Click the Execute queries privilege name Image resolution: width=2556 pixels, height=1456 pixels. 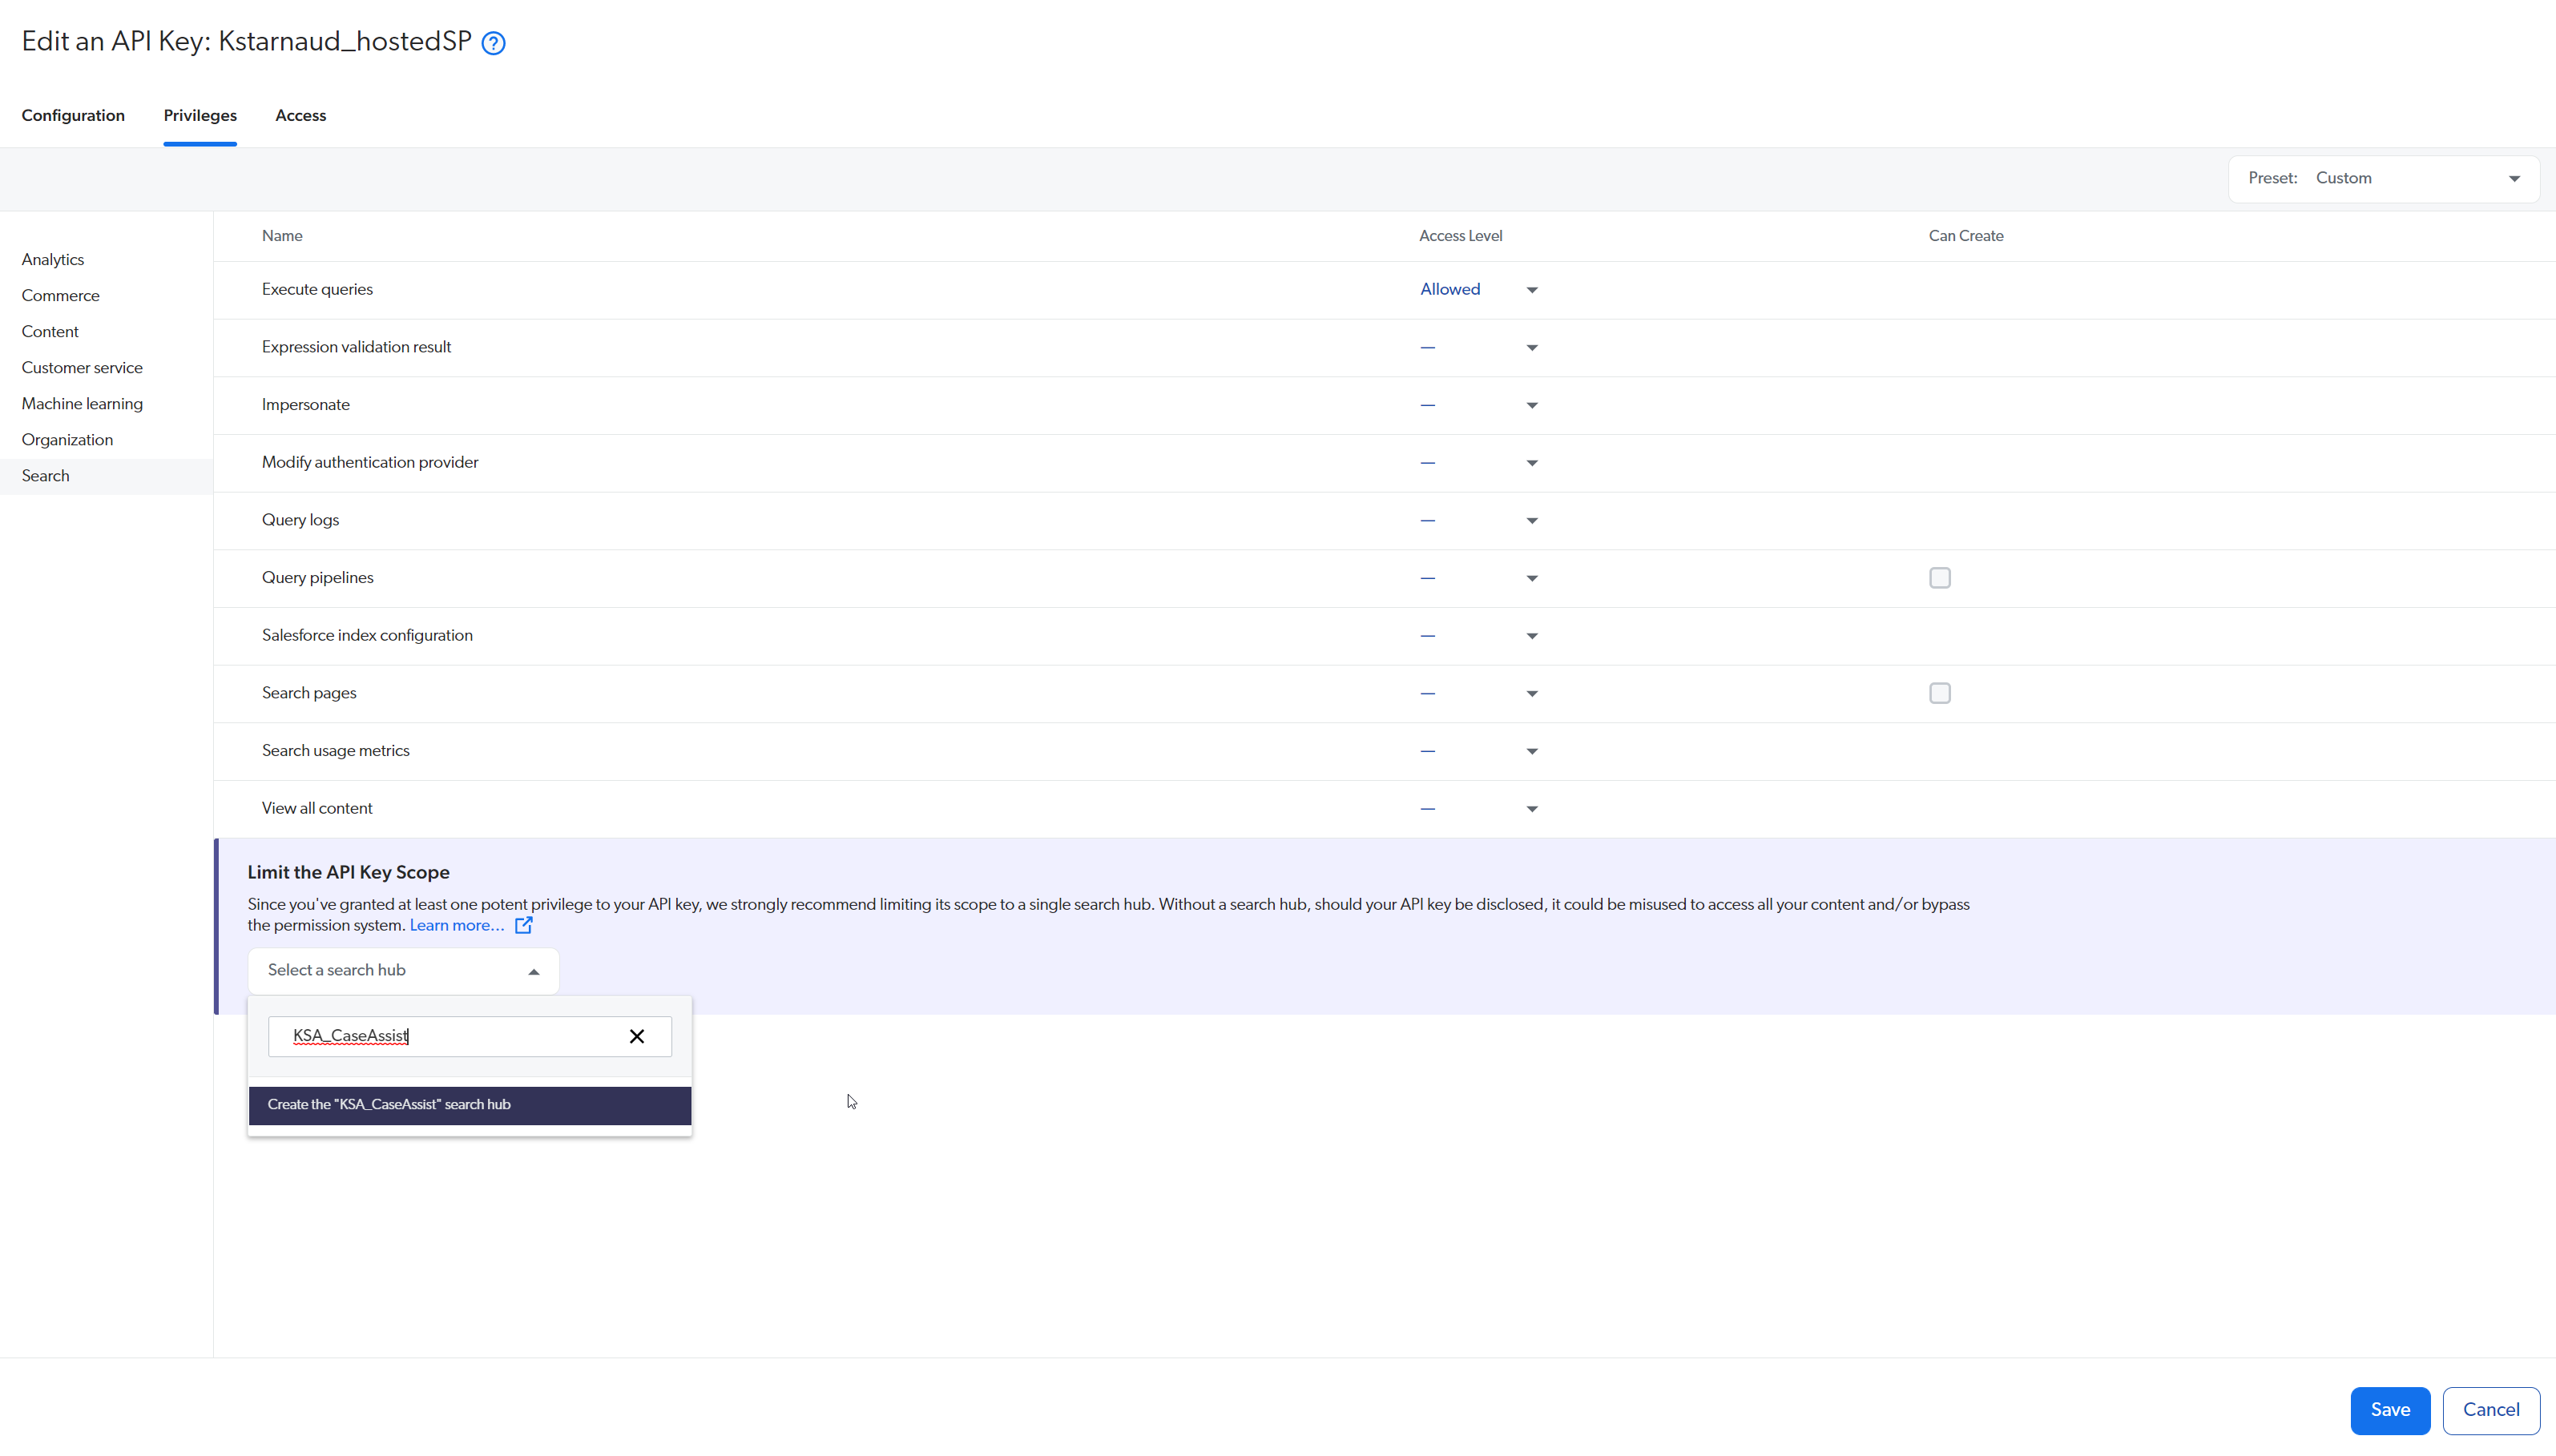point(317,290)
